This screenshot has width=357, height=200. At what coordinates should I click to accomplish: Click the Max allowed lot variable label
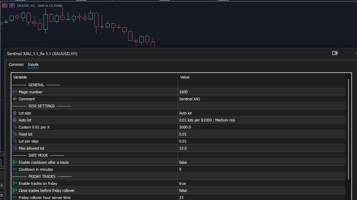click(x=31, y=148)
